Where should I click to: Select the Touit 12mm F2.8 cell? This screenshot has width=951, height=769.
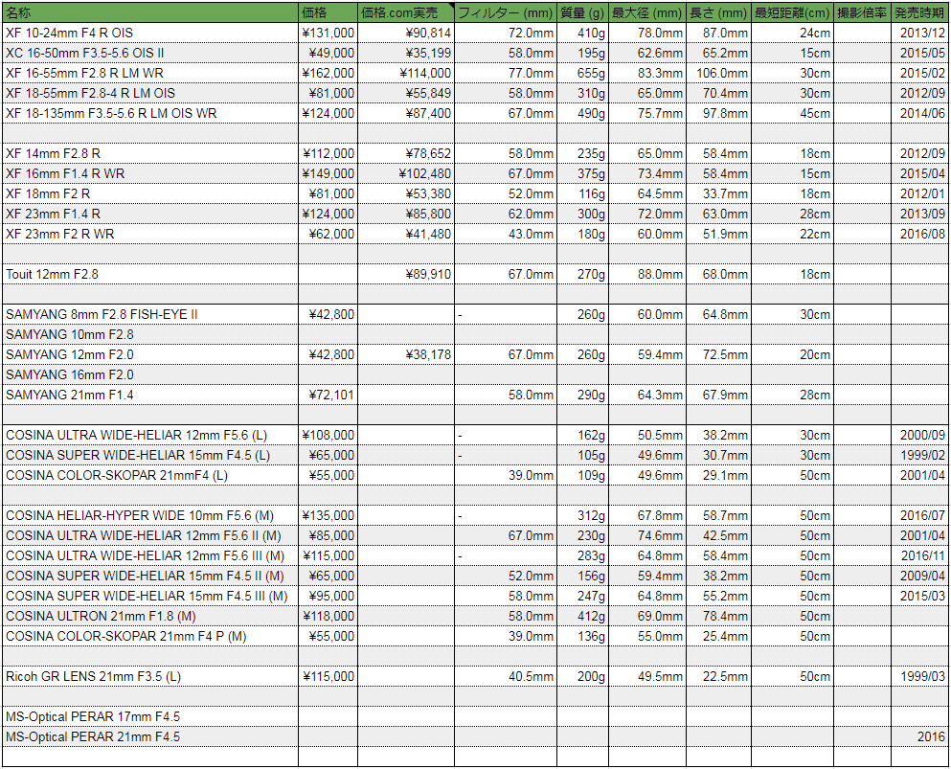pos(149,274)
